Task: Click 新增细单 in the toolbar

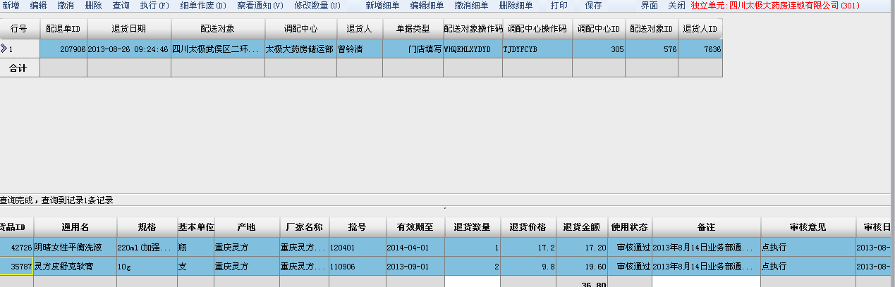Action: 382,6
